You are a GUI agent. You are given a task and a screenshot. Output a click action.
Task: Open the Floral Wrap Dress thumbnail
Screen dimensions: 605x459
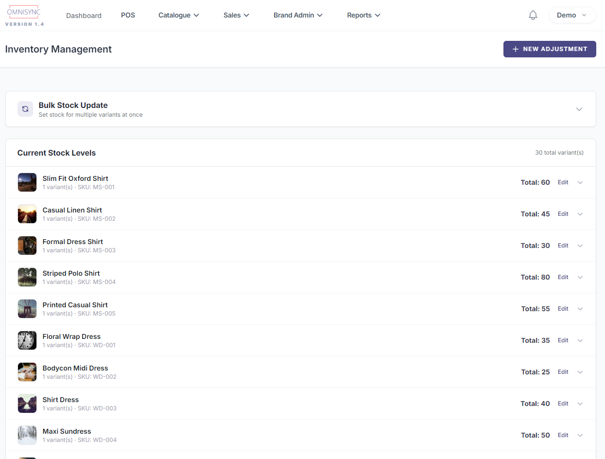(x=27, y=340)
